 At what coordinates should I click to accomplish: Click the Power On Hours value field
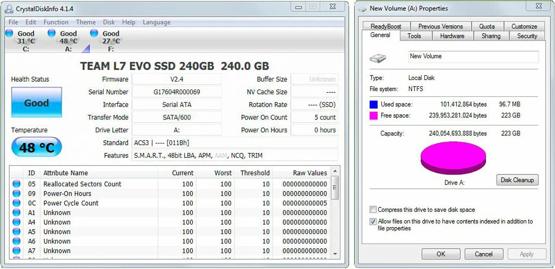[x=314, y=130]
